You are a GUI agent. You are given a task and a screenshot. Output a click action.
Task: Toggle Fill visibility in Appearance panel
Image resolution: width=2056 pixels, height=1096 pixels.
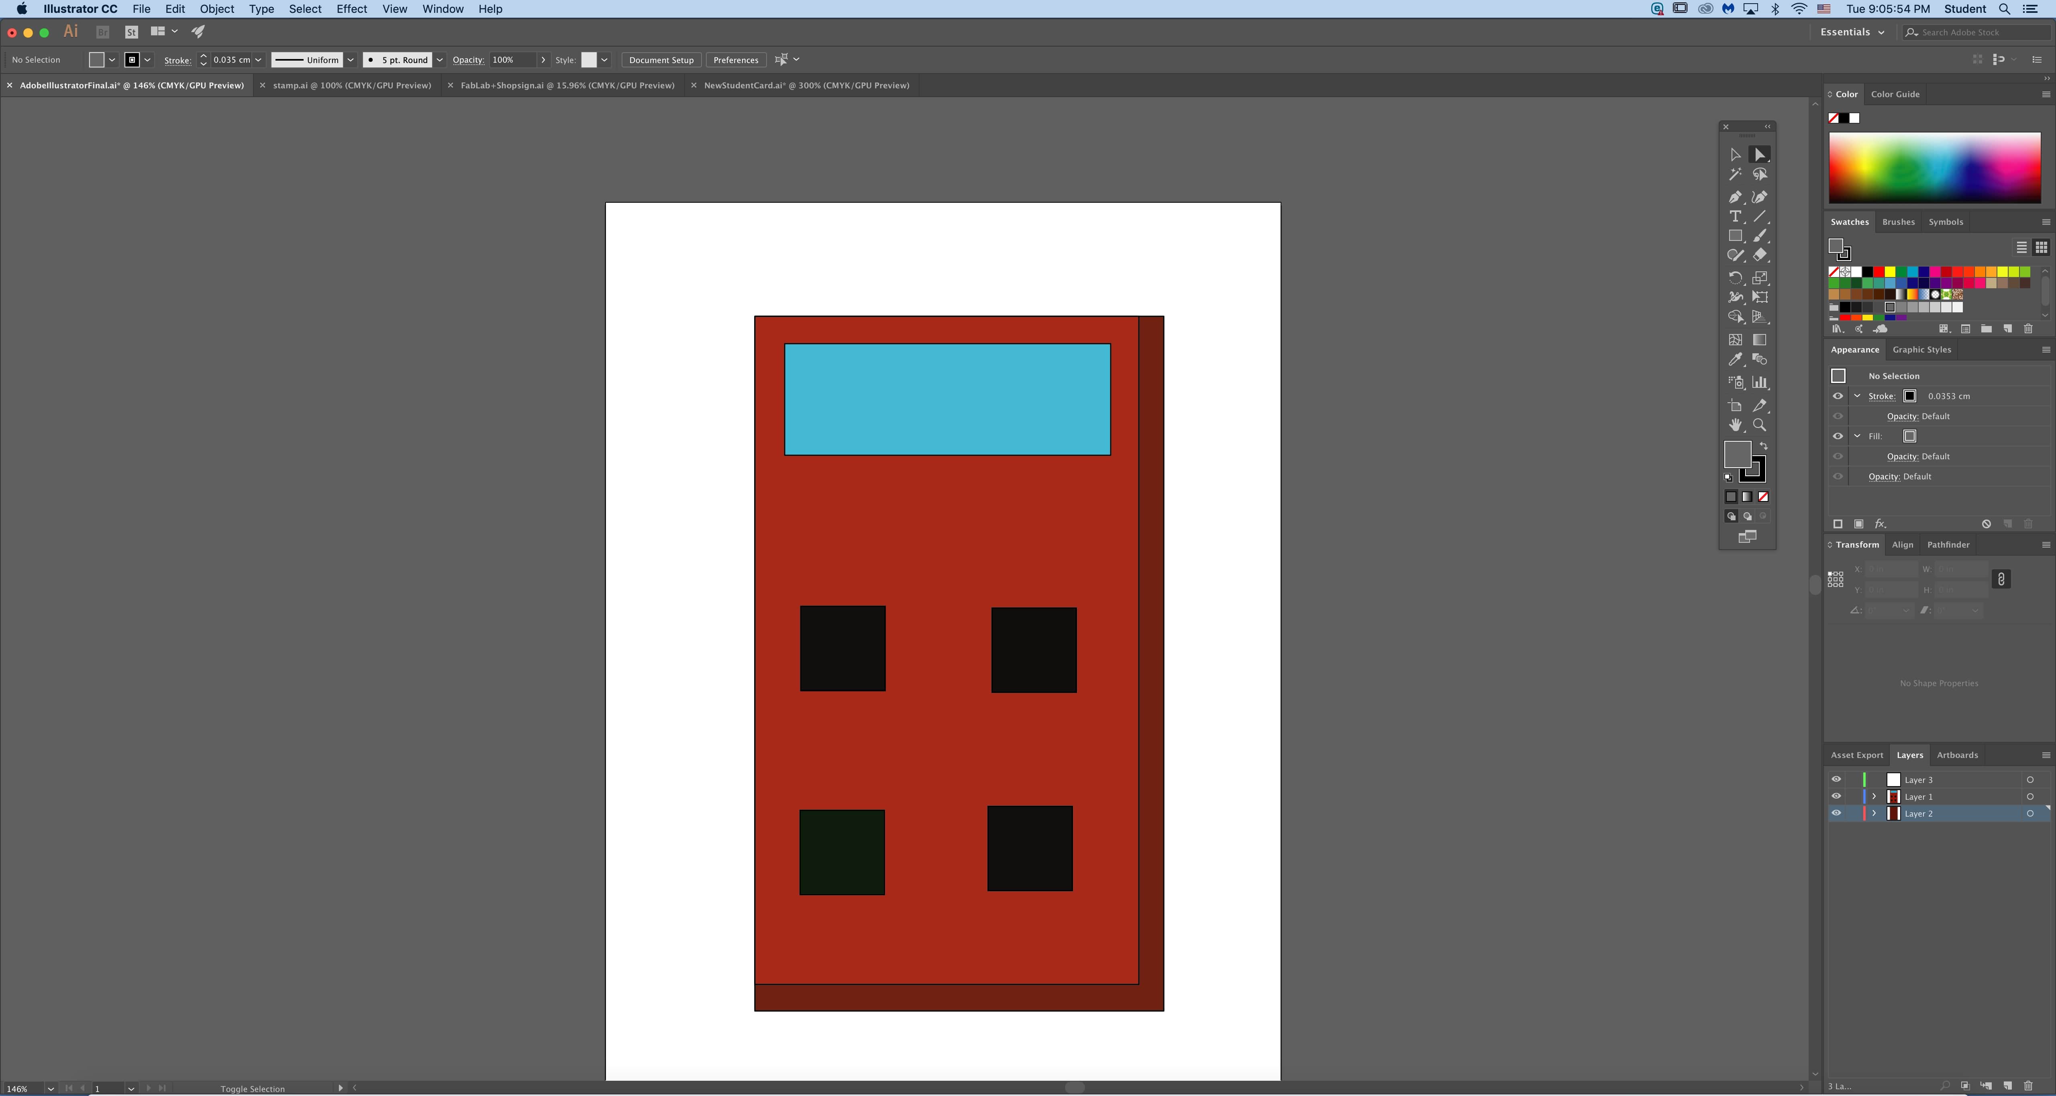1838,436
